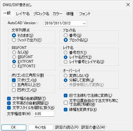Click the 文字幅倍率 input field

coord(44,114)
